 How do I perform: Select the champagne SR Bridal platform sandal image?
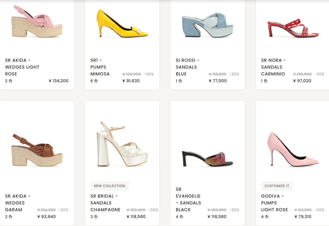pyautogui.click(x=122, y=144)
